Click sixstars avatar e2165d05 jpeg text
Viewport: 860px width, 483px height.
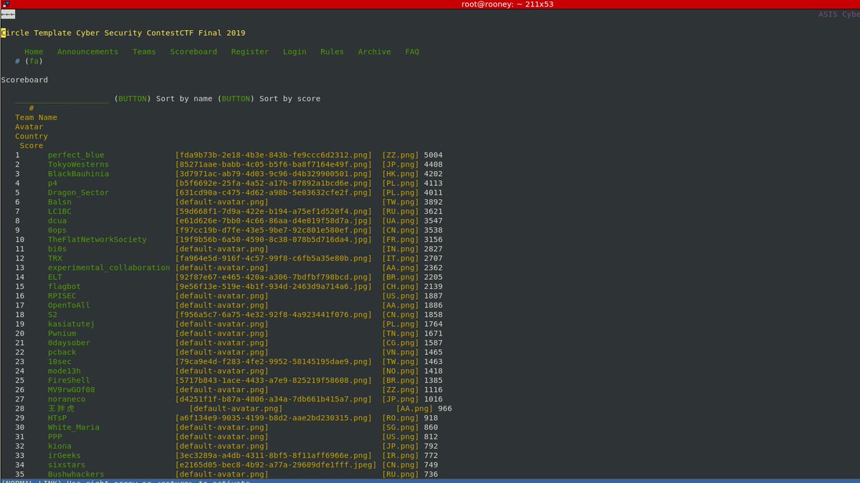276,464
